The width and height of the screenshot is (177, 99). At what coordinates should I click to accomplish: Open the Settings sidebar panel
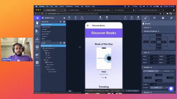click(x=37, y=63)
